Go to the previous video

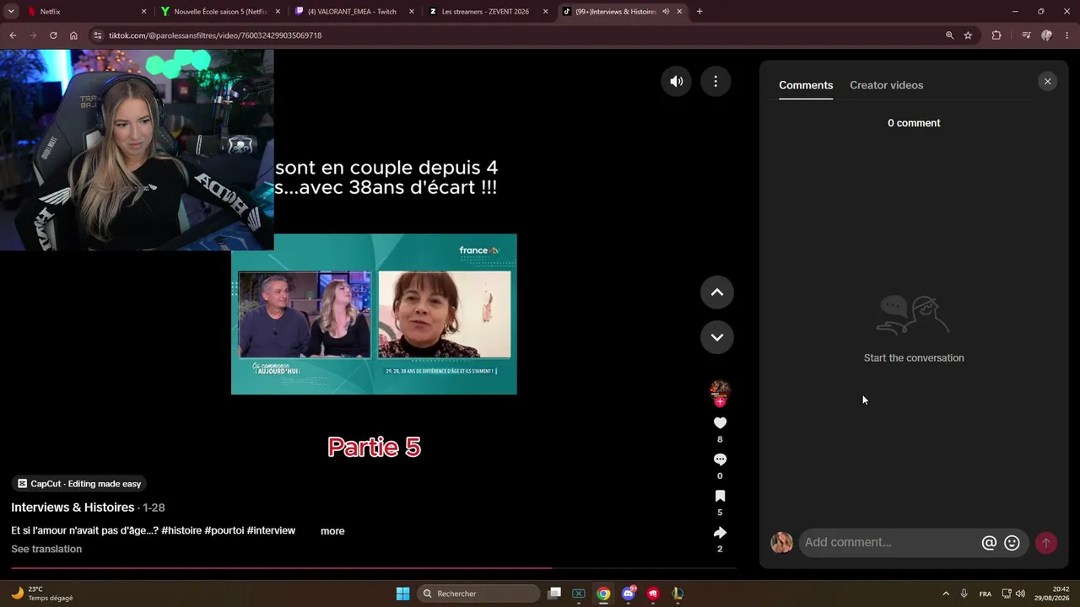tap(717, 293)
